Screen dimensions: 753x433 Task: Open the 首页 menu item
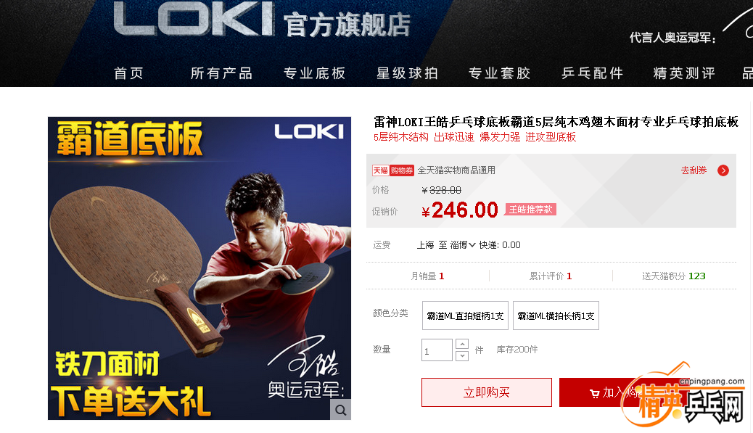pos(128,73)
